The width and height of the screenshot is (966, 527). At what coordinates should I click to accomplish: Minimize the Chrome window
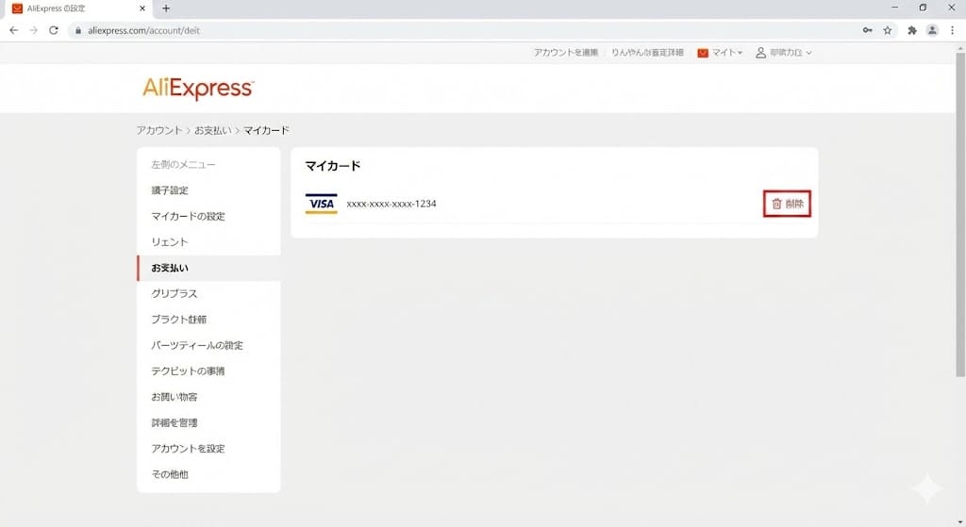pyautogui.click(x=894, y=8)
